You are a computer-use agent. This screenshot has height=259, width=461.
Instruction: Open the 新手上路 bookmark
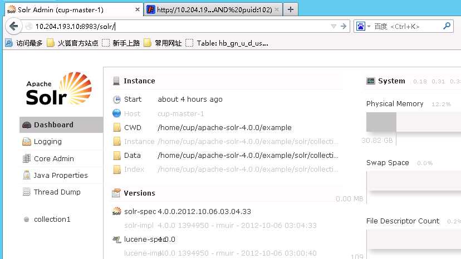pyautogui.click(x=121, y=43)
